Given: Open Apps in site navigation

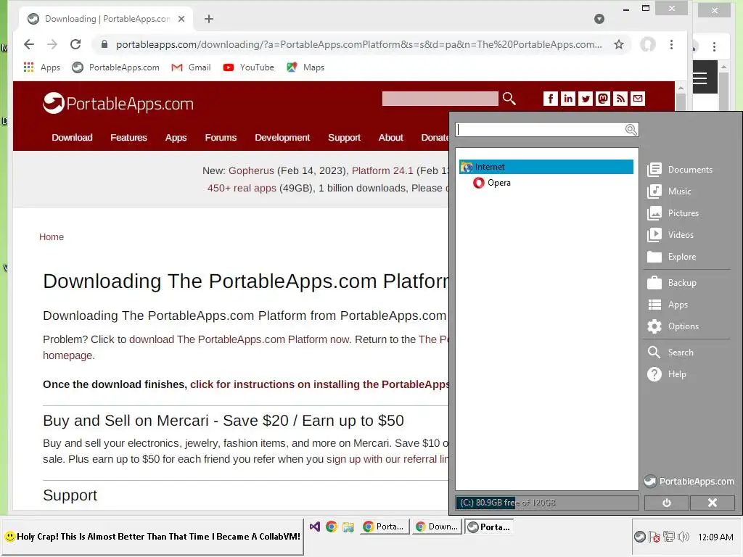Looking at the screenshot, I should [176, 137].
